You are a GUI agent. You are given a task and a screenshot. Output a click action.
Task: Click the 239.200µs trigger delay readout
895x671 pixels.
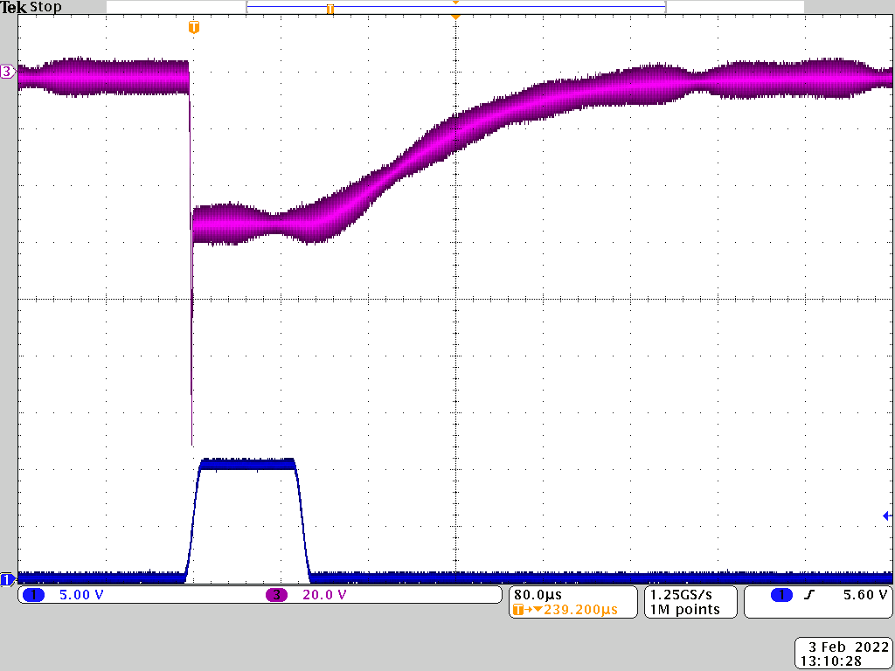click(x=580, y=609)
